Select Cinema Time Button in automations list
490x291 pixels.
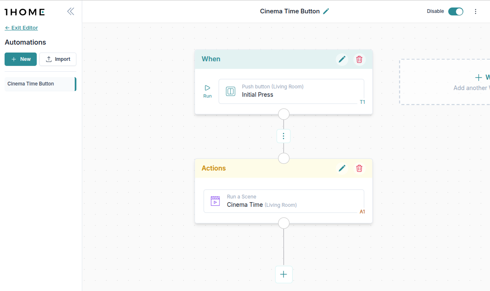point(40,84)
